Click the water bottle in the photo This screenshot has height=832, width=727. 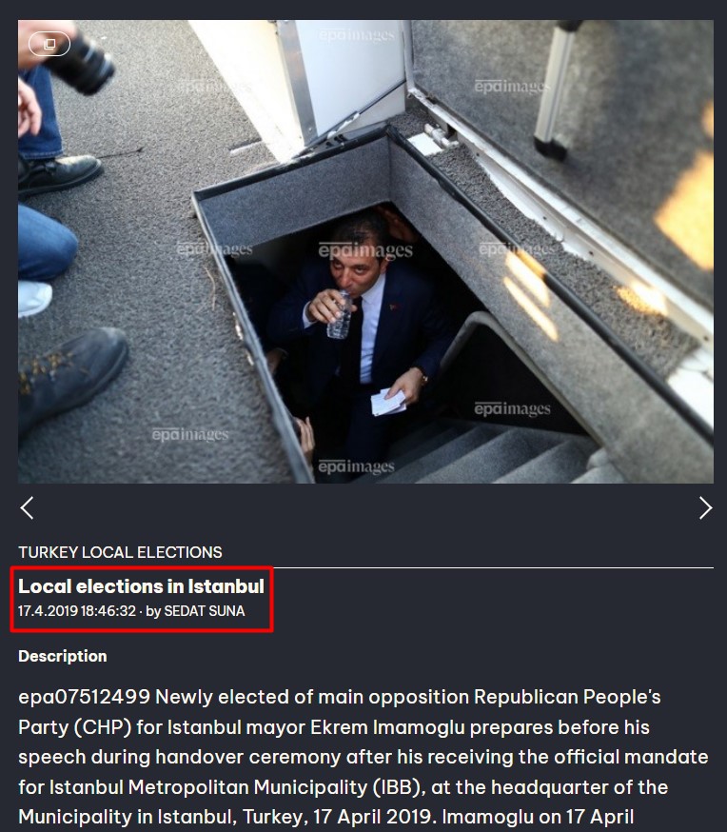[x=340, y=316]
